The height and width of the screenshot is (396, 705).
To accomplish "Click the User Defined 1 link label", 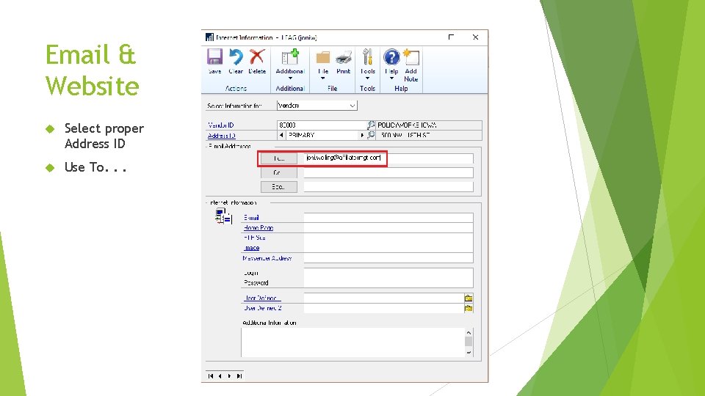I will click(261, 298).
